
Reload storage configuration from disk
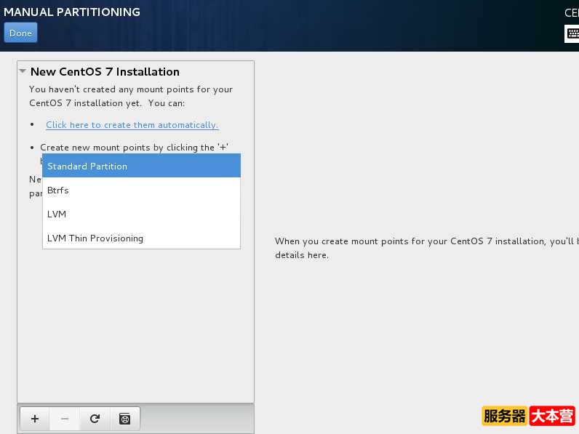pos(95,419)
